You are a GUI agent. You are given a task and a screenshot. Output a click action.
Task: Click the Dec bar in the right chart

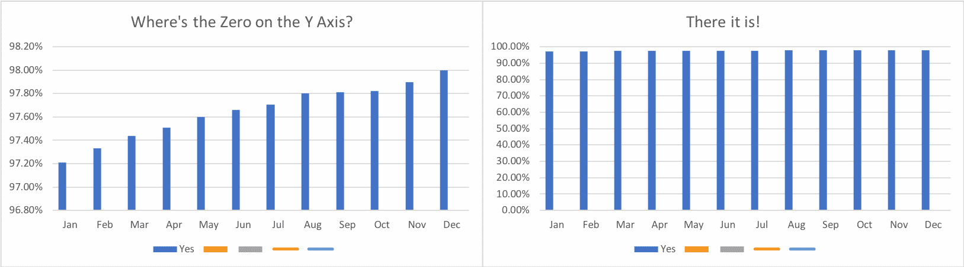(x=925, y=130)
